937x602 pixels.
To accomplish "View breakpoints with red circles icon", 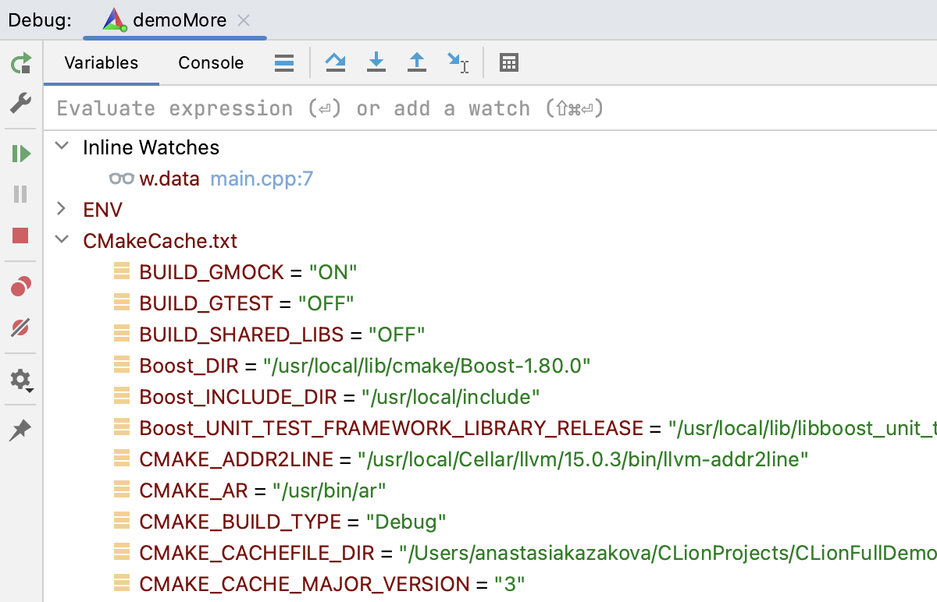I will [x=21, y=287].
